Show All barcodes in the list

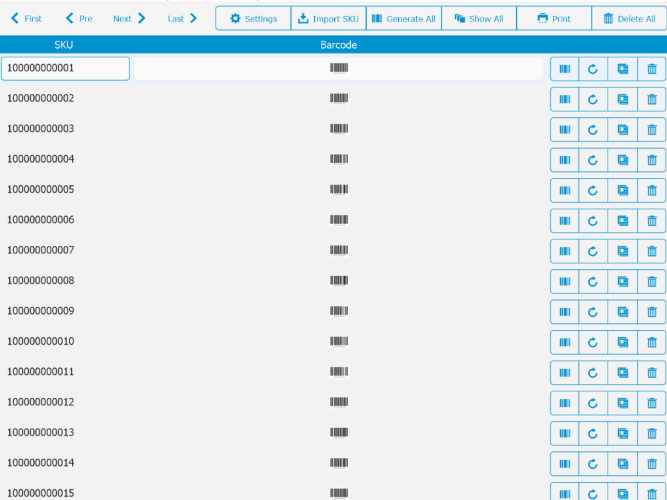[479, 18]
